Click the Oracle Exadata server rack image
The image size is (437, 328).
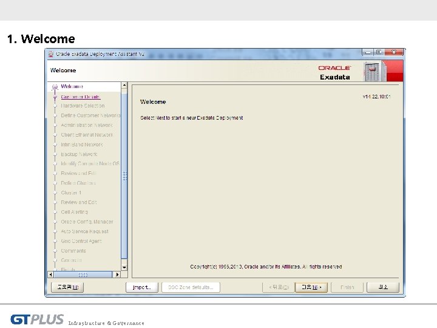[x=375, y=71]
